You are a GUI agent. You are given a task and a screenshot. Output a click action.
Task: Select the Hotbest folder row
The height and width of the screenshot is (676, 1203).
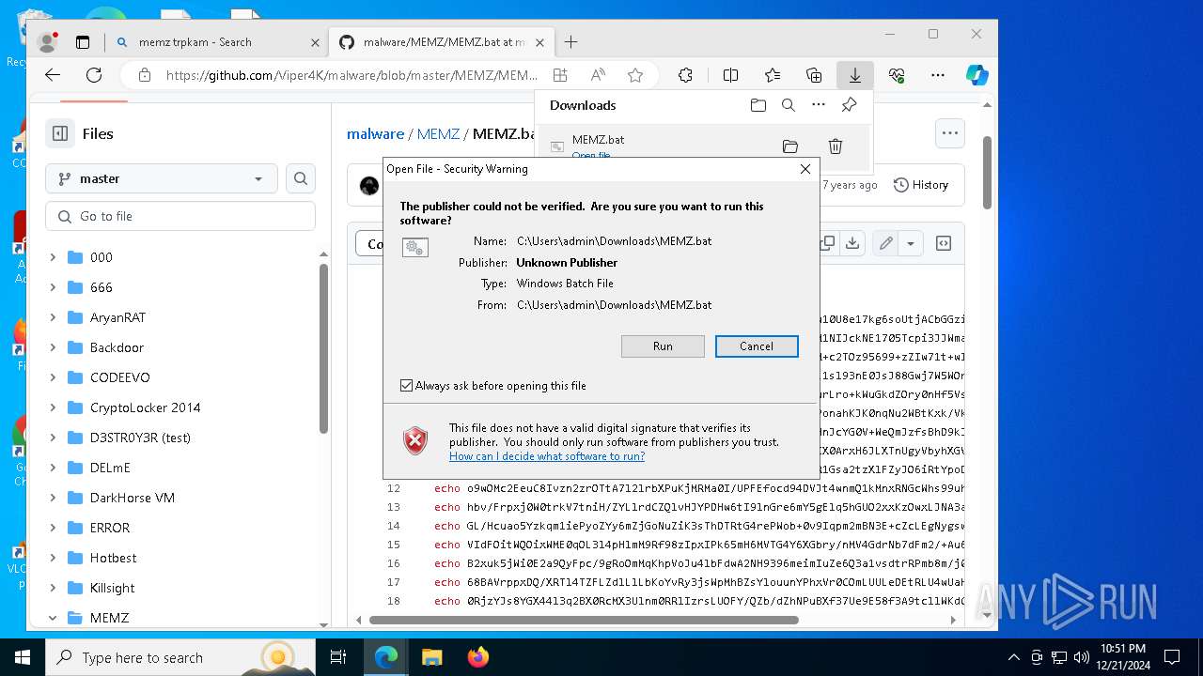pos(180,558)
